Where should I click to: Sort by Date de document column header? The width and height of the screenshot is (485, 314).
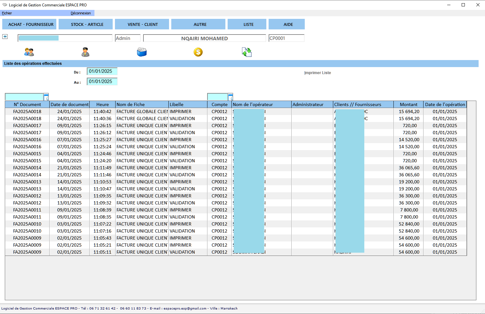click(x=69, y=104)
